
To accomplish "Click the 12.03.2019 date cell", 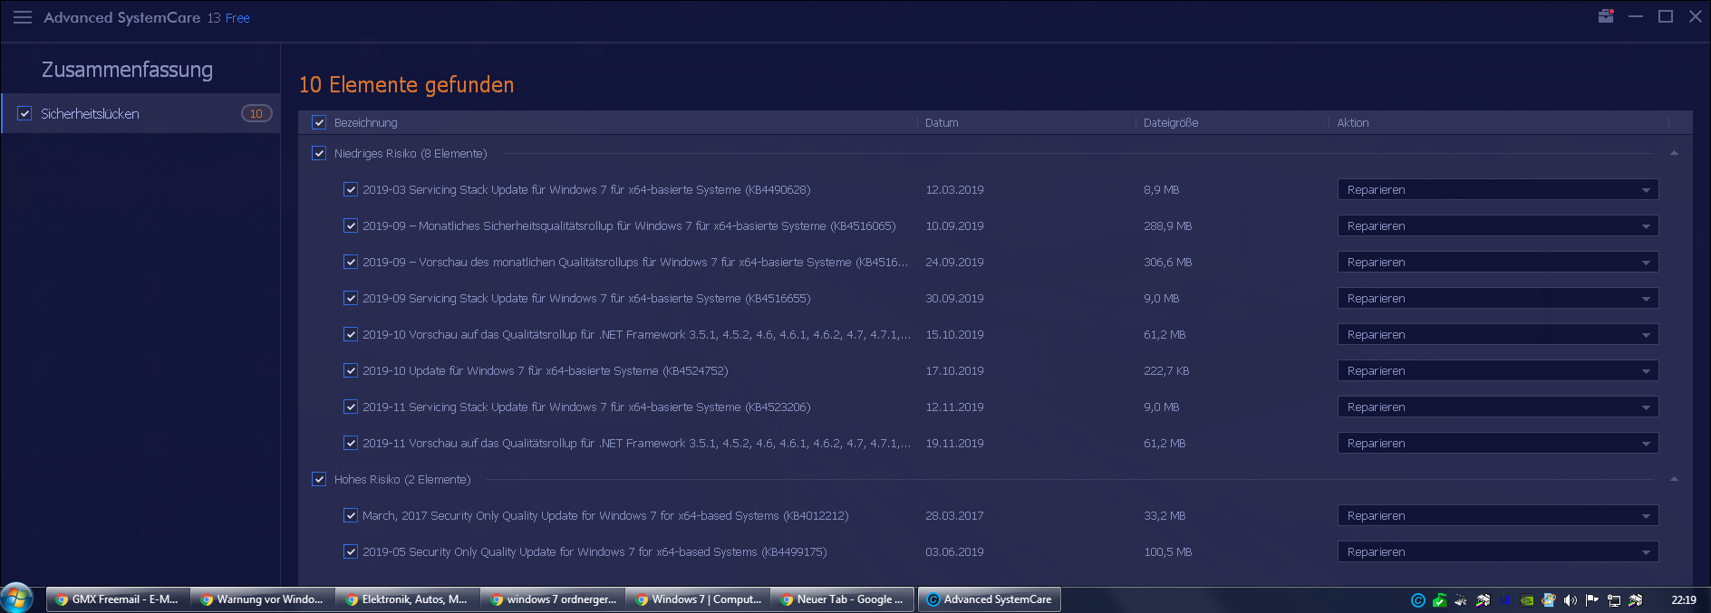I will [x=954, y=189].
